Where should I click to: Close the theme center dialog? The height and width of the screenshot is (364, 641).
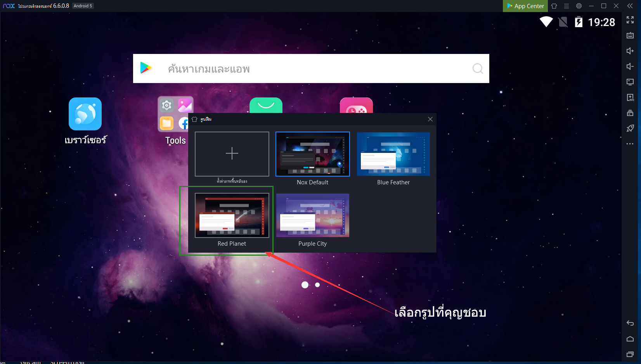click(430, 119)
